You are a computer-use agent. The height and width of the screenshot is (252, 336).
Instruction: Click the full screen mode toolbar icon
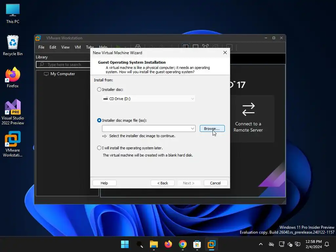205,47
